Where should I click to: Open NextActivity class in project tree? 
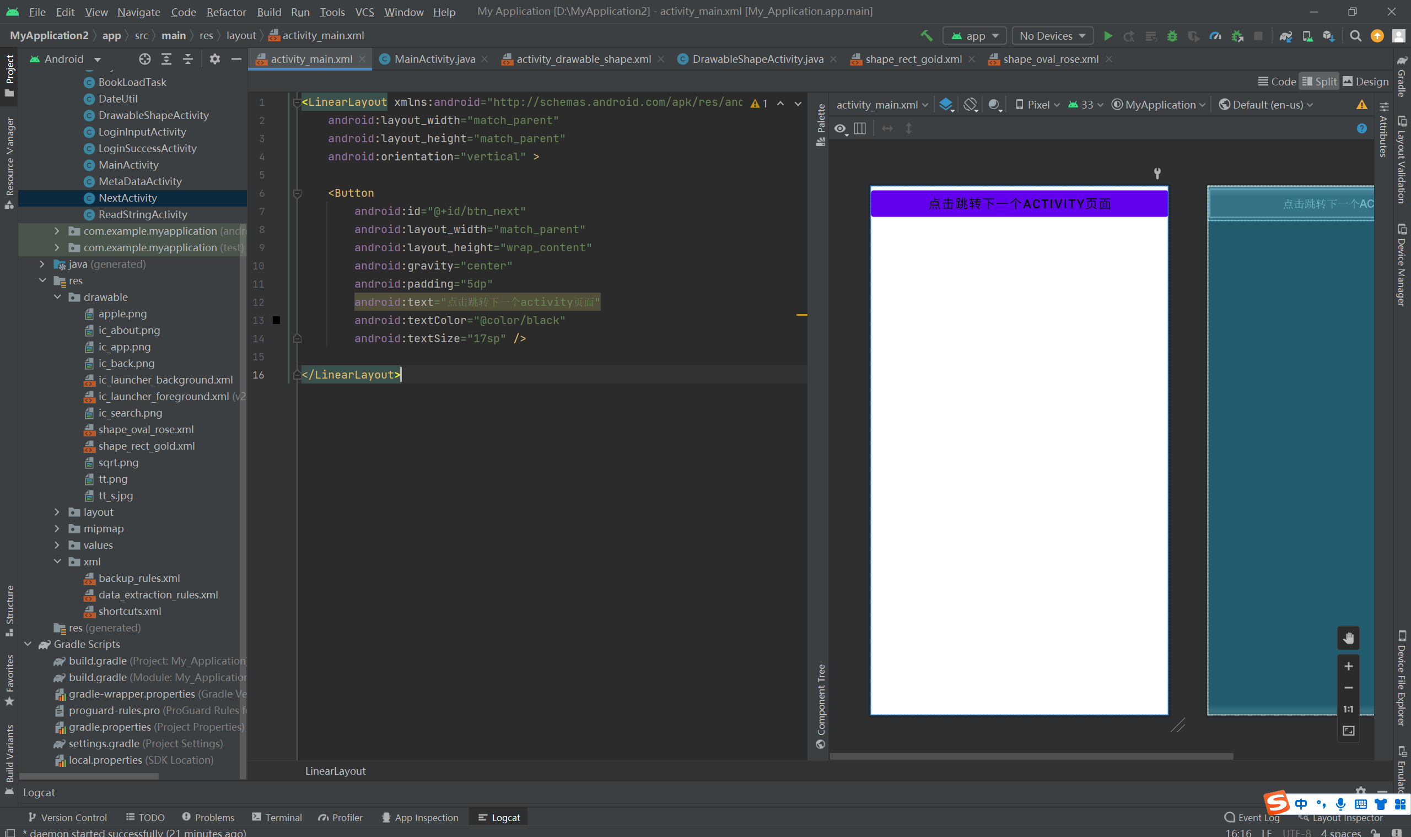(x=127, y=198)
